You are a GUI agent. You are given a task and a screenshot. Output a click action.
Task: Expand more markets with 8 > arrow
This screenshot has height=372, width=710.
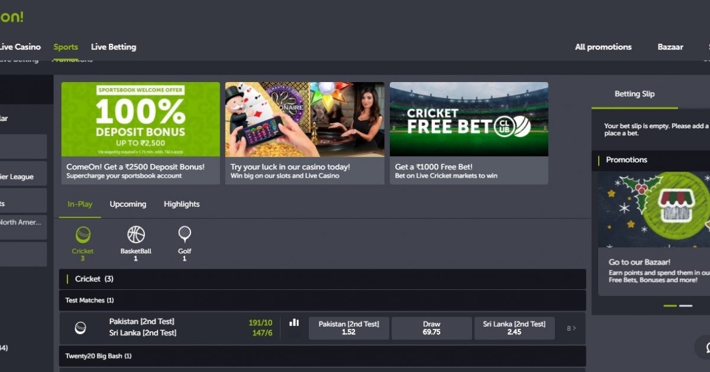[571, 328]
